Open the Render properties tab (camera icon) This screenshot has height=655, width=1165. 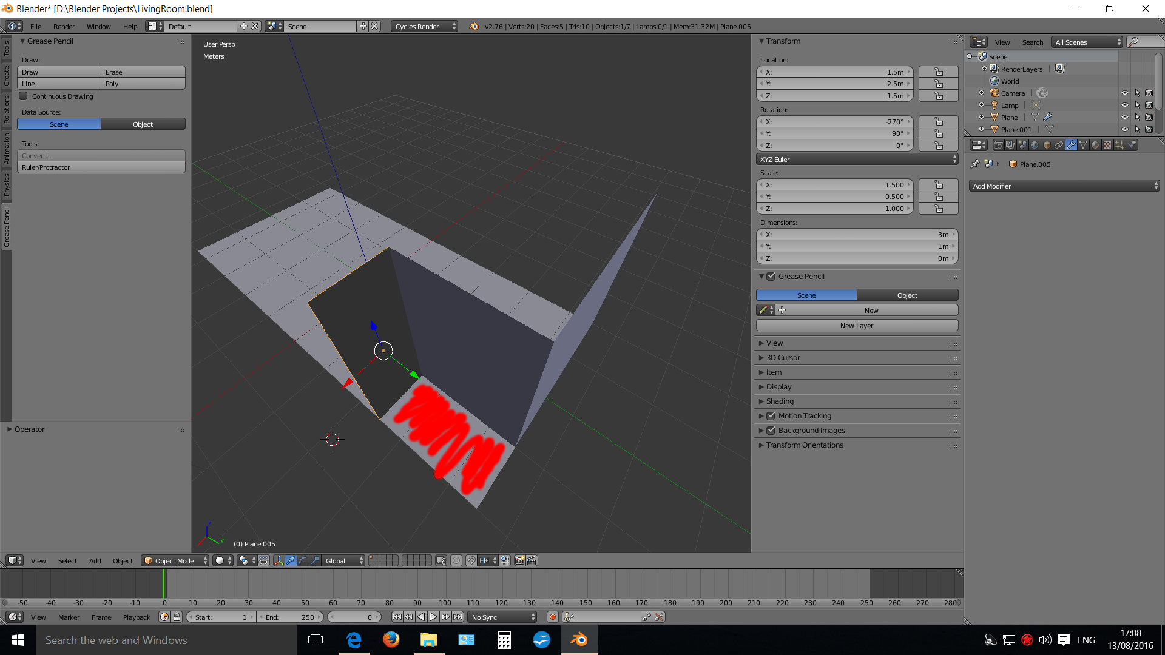[x=998, y=145]
